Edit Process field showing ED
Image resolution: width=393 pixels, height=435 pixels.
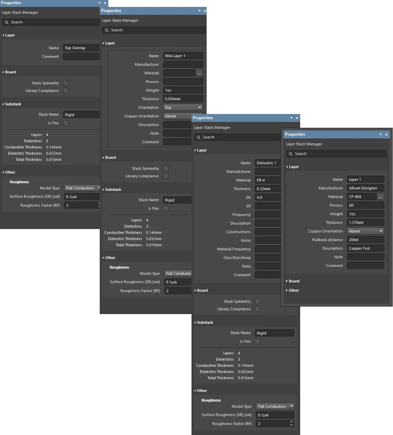pos(365,205)
